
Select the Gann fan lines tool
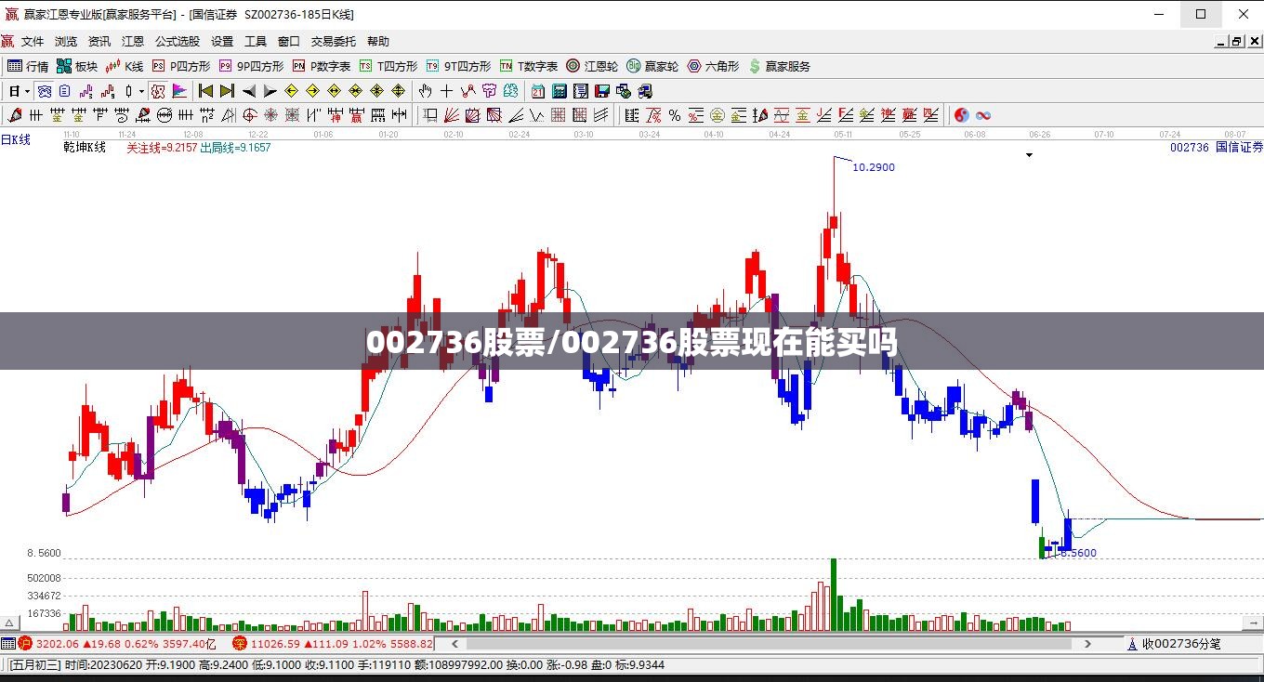pyautogui.click(x=451, y=115)
